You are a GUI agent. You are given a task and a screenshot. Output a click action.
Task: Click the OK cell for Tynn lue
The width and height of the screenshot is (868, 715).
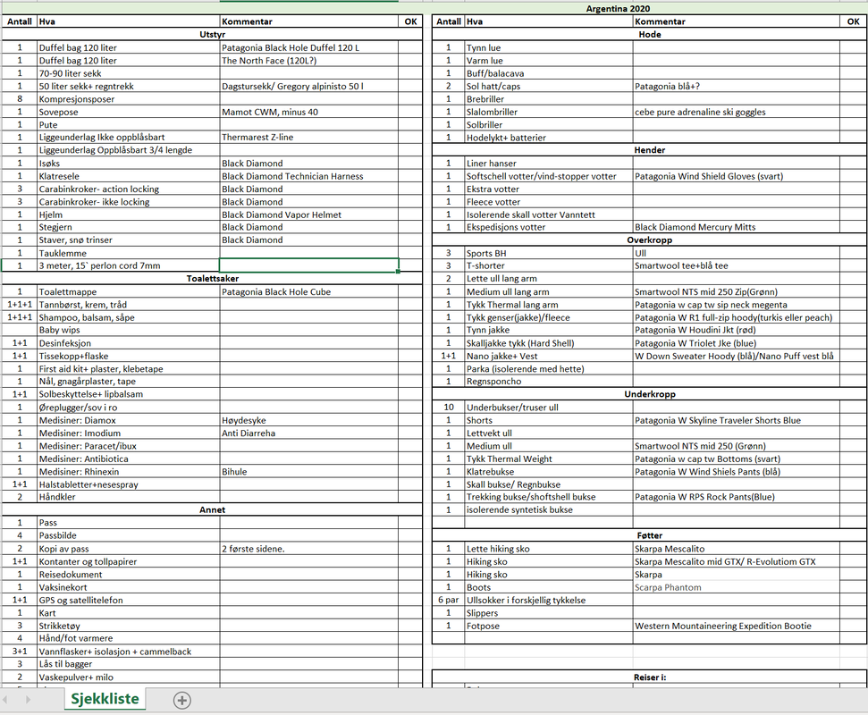point(853,47)
